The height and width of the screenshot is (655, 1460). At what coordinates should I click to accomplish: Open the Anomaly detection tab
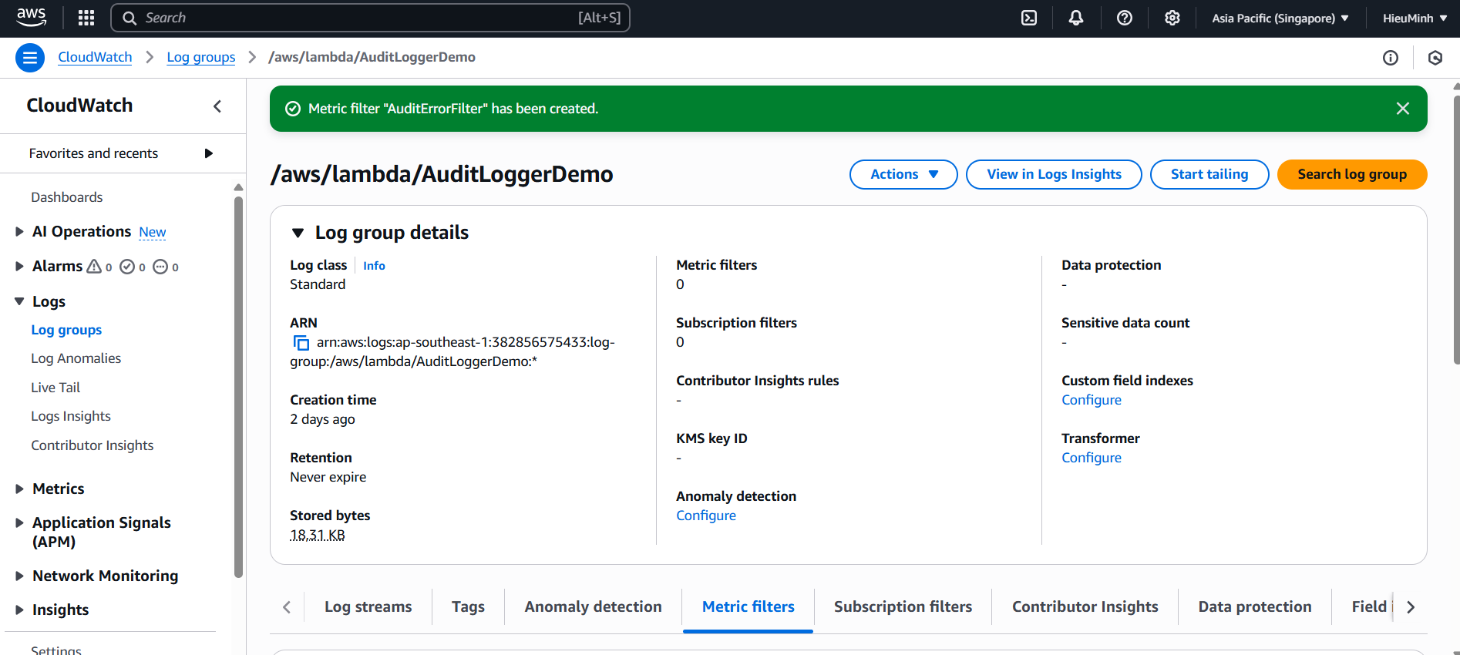(x=593, y=606)
